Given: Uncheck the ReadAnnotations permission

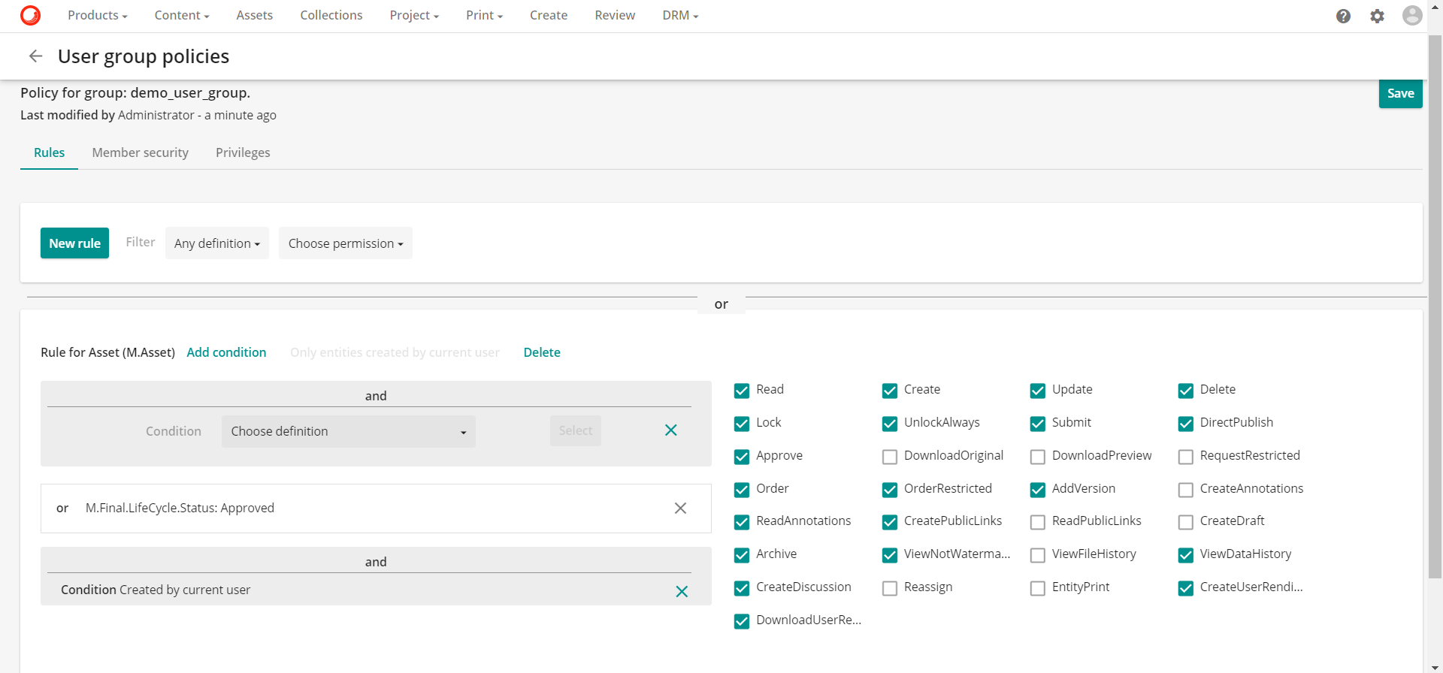Looking at the screenshot, I should tap(742, 522).
